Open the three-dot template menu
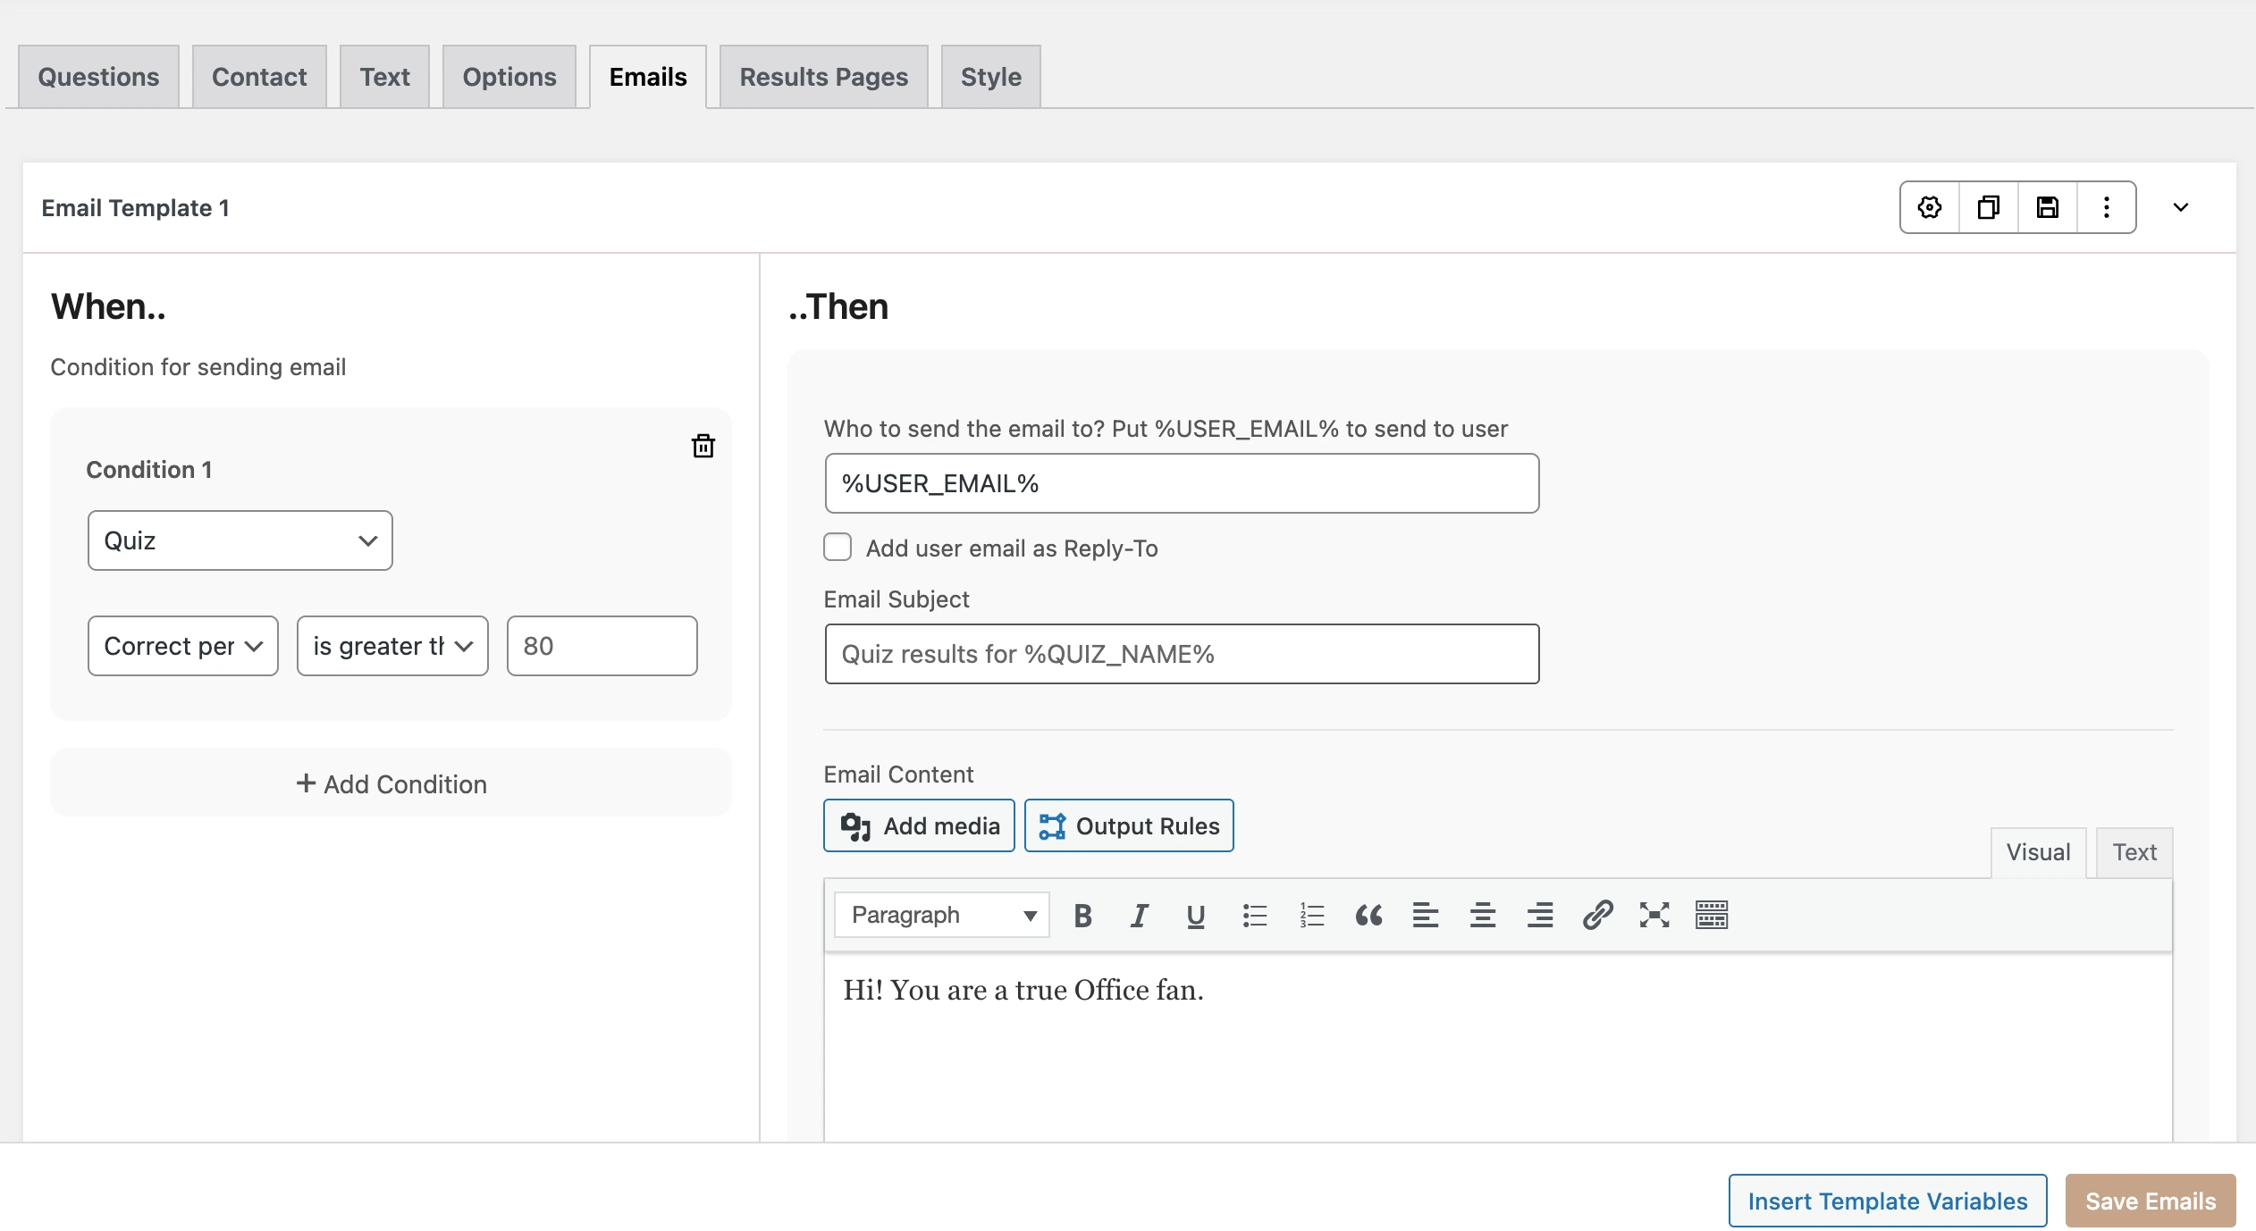Viewport: 2256px width, 1231px height. pos(2107,206)
